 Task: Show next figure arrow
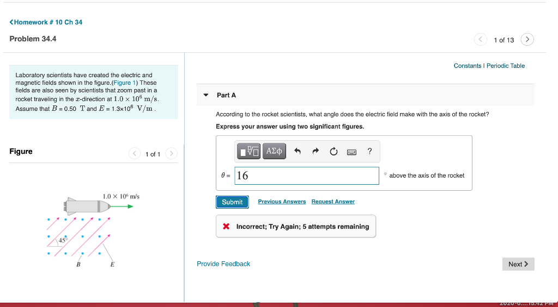click(171, 154)
